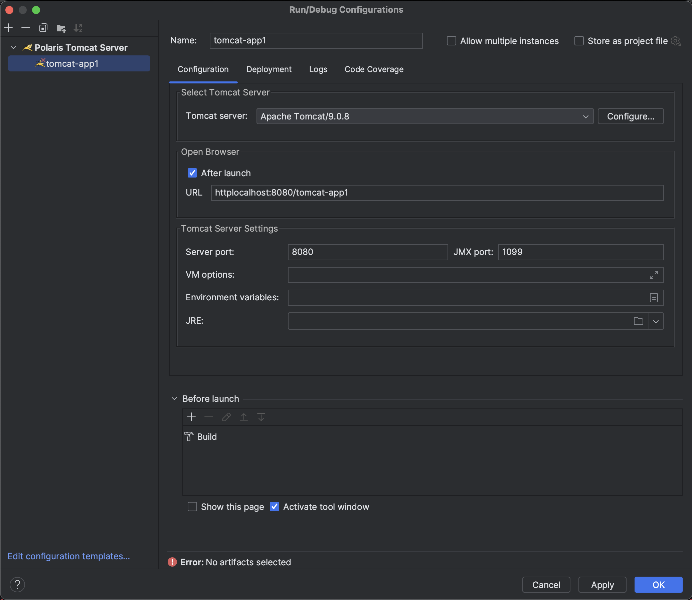Enable Allow multiple instances checkbox
Viewport: 692px width, 600px height.
[x=452, y=41]
